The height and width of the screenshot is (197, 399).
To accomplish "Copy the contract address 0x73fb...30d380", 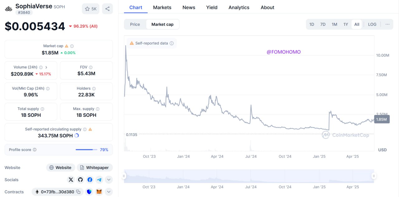I will (x=79, y=192).
